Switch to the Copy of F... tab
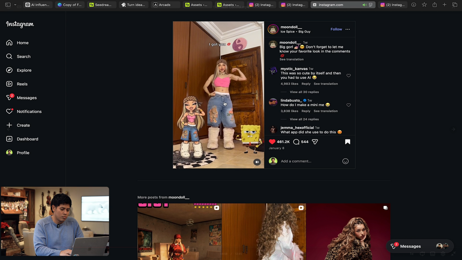Screen dimensions: 462x260 pos(69,5)
